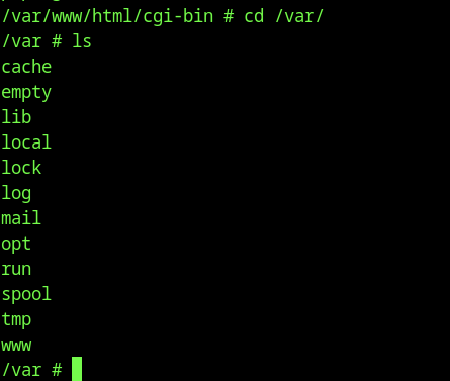This screenshot has height=381, width=450.
Task: Click the green terminal cursor block
Action: (x=77, y=369)
